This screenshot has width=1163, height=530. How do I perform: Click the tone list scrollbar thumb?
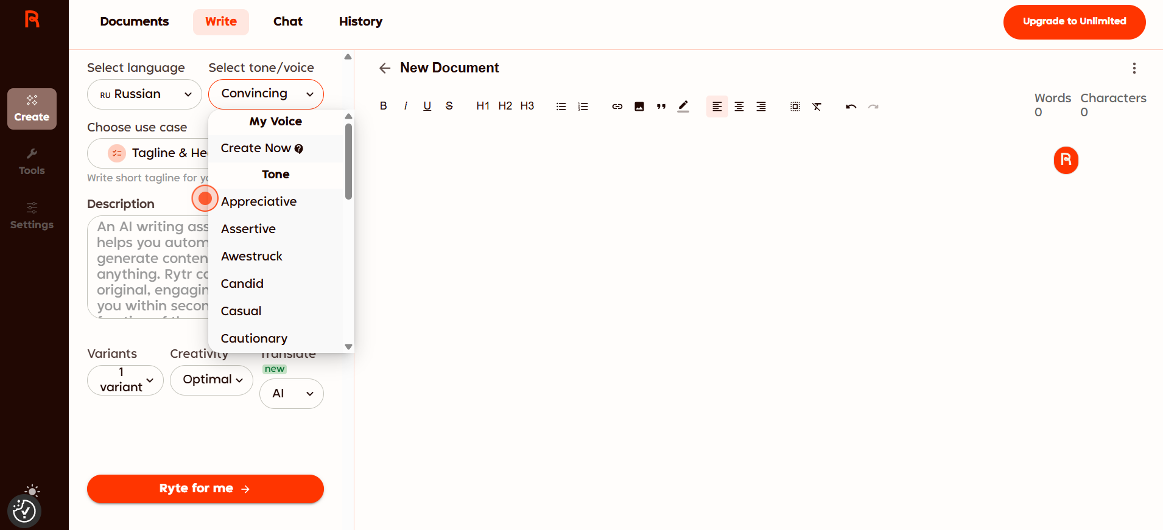coord(348,161)
